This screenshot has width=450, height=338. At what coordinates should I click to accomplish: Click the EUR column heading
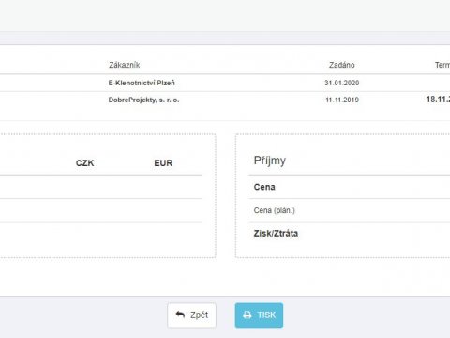click(163, 163)
